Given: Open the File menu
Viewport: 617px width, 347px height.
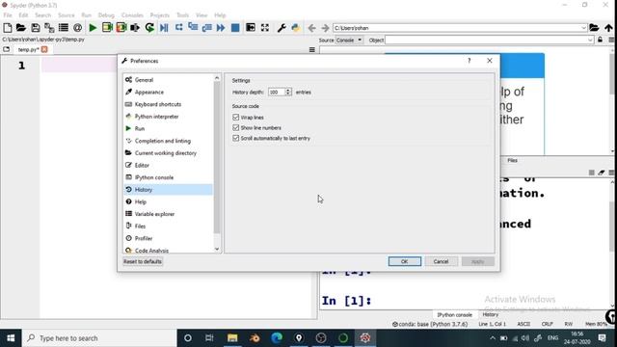Looking at the screenshot, I should [8, 15].
